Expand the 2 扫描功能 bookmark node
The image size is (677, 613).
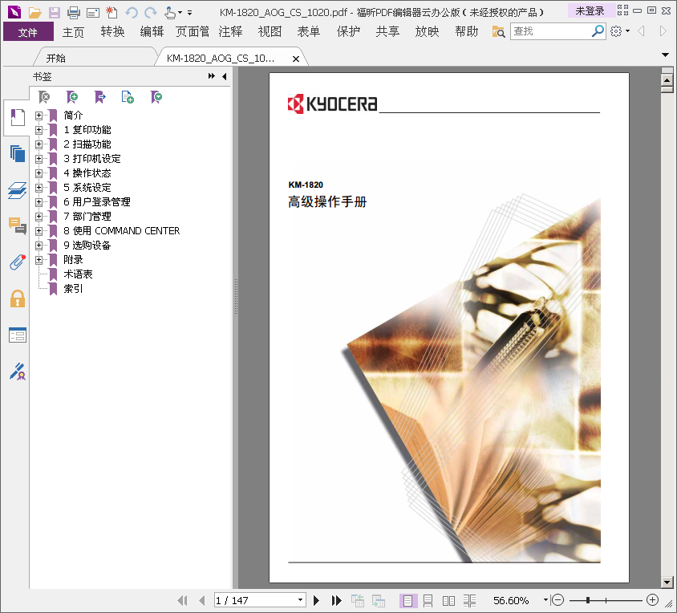coord(39,144)
